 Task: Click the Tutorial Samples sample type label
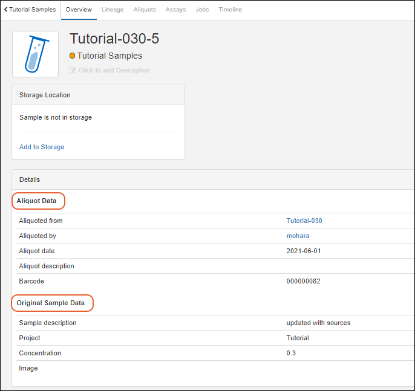tap(109, 56)
